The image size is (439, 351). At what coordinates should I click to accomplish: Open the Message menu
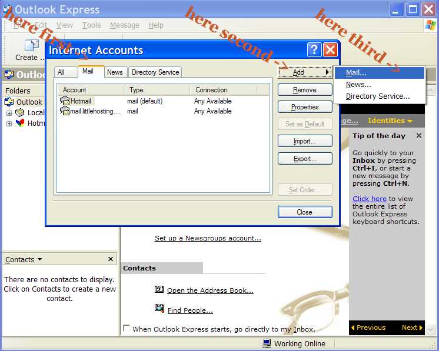pos(125,25)
